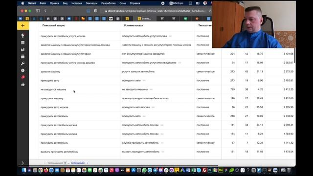This screenshot has height=176, width=313.
Task: Open the Справка menu
Action: tap(135, 3)
